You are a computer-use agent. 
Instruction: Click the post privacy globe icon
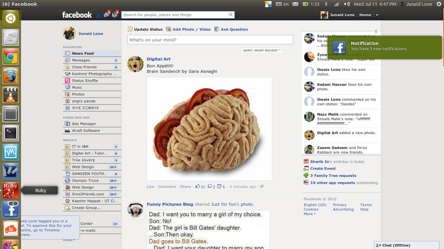pyautogui.click(x=262, y=187)
